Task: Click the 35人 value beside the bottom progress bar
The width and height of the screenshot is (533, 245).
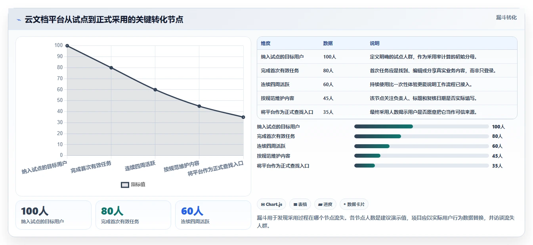Action: point(497,166)
